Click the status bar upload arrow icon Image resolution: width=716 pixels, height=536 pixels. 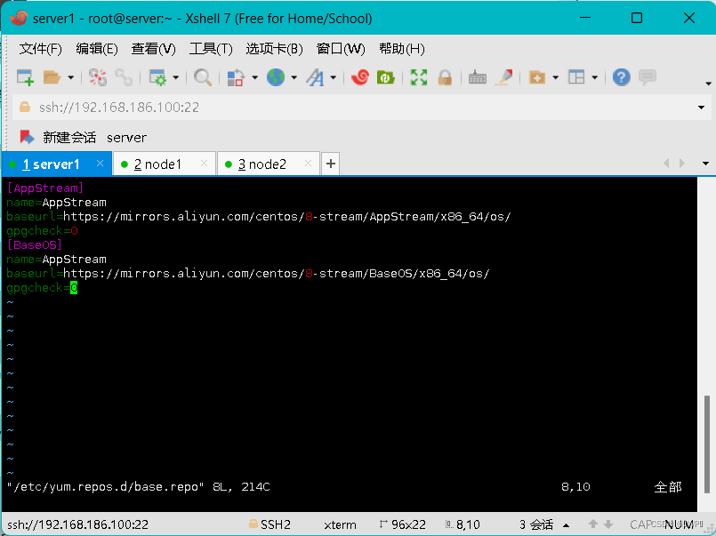[593, 524]
